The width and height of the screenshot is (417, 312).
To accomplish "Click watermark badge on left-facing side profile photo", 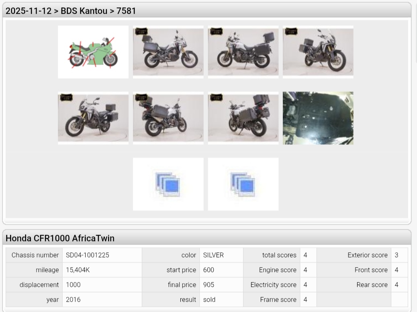I will pos(216,31).
